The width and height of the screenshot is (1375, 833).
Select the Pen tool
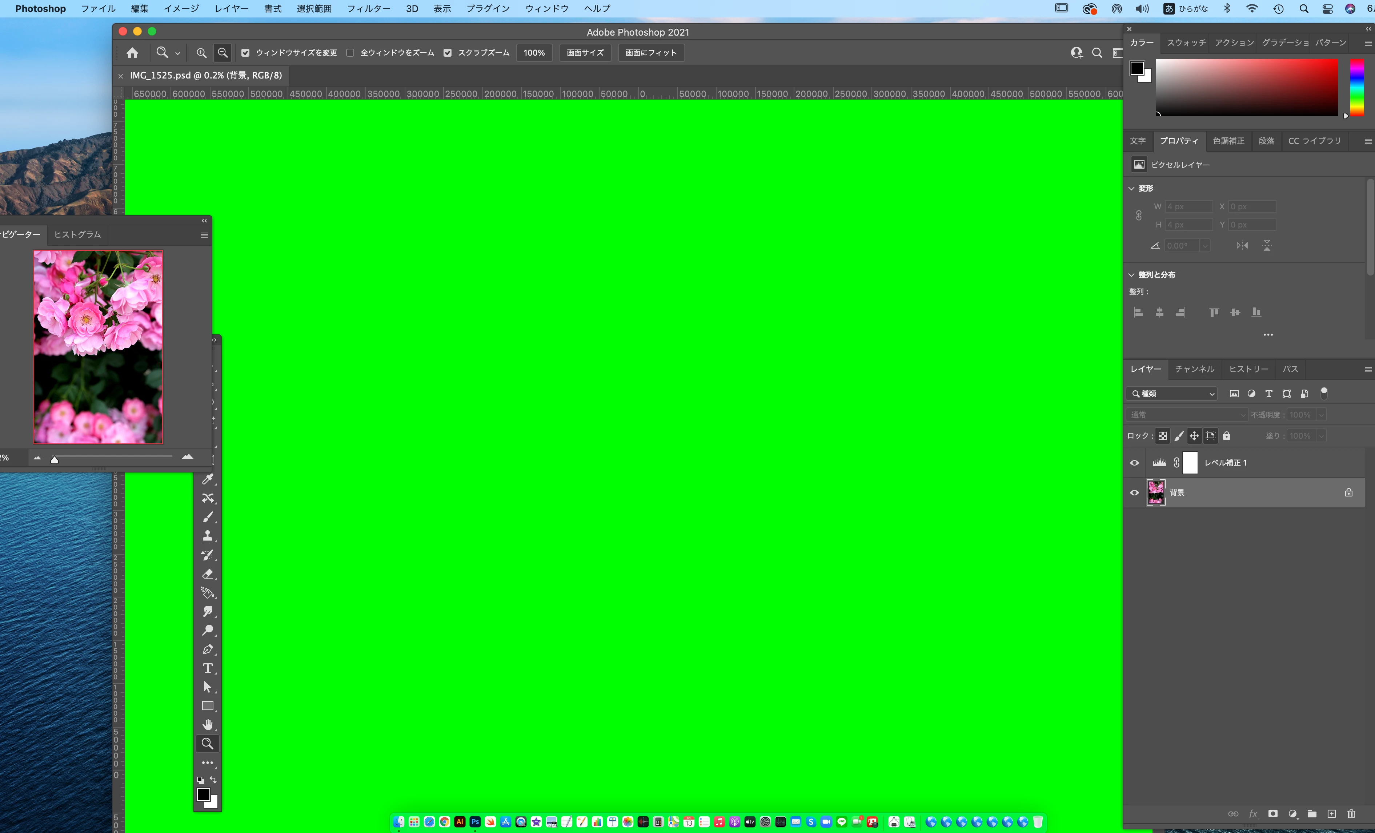pyautogui.click(x=208, y=649)
